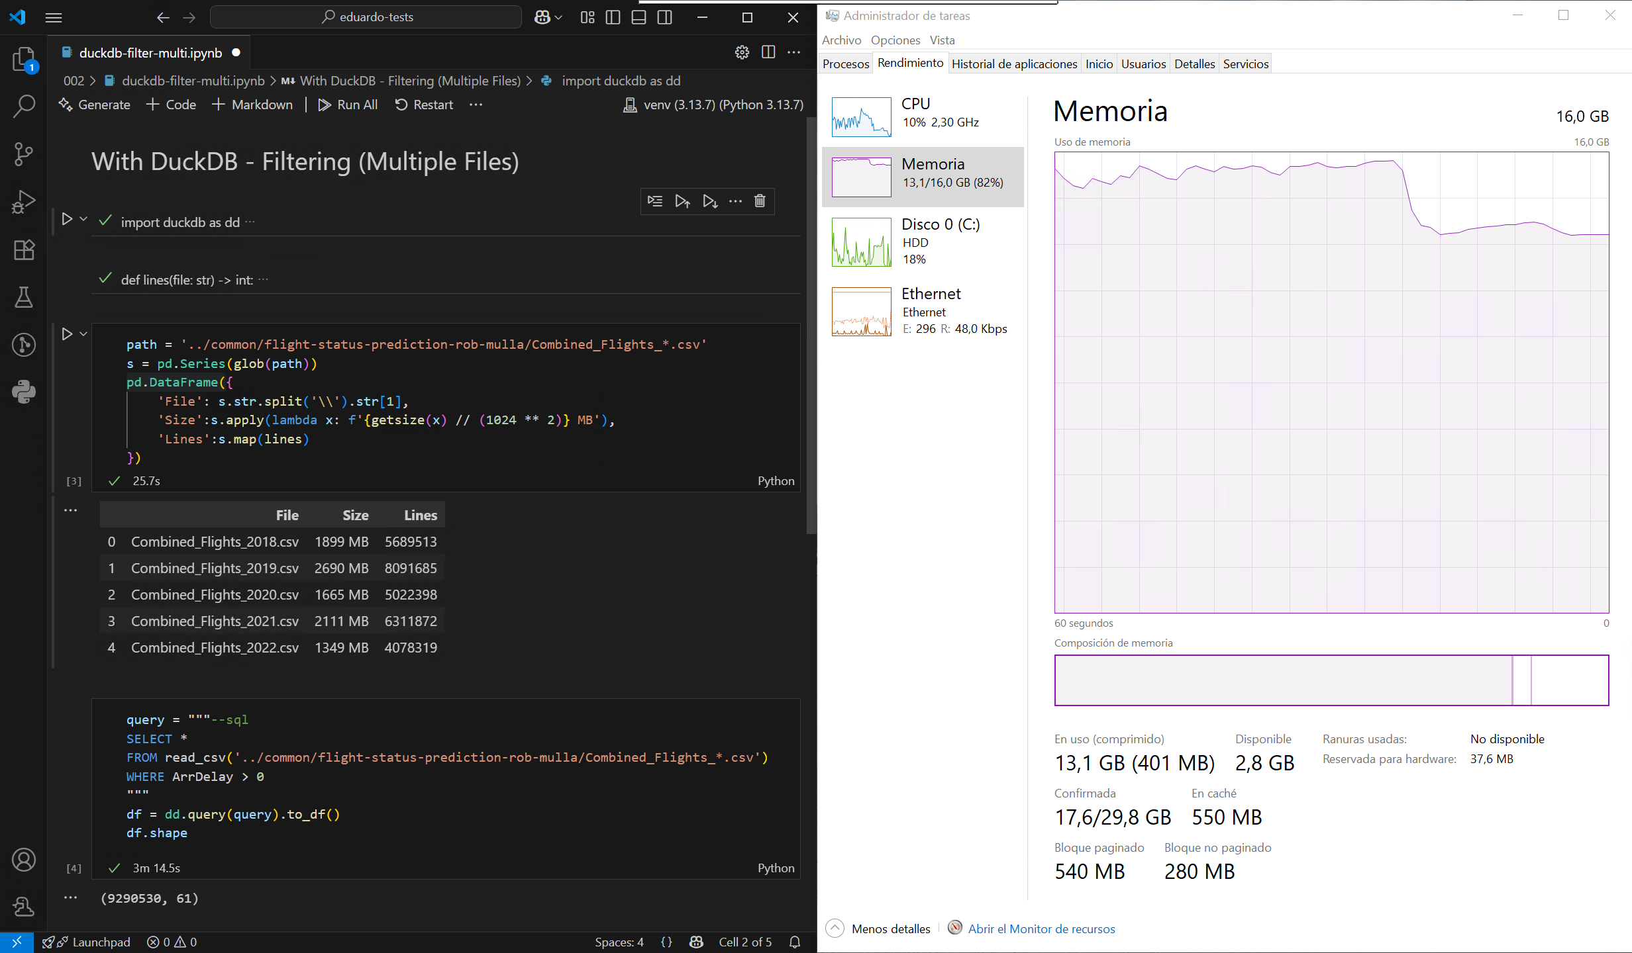Toggle the bottom panel visibility

point(638,17)
